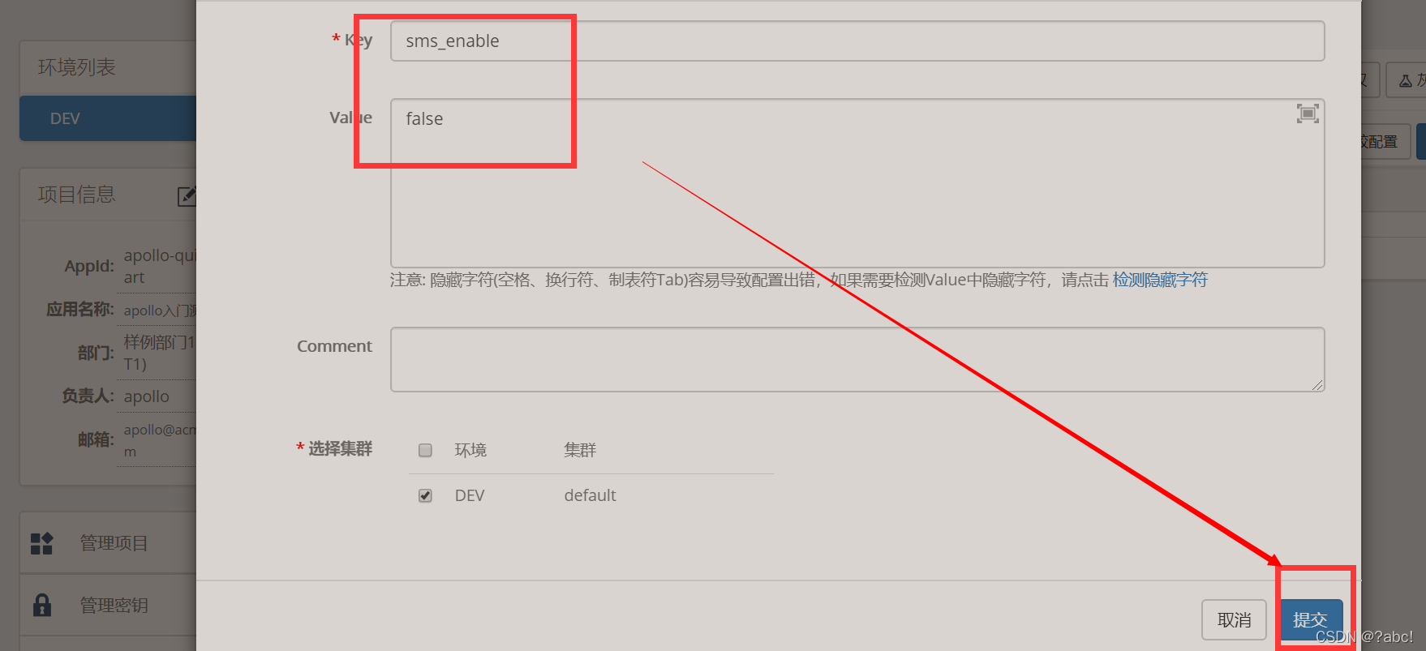Click the Value textarea containing false
The width and height of the screenshot is (1426, 651).
857,183
